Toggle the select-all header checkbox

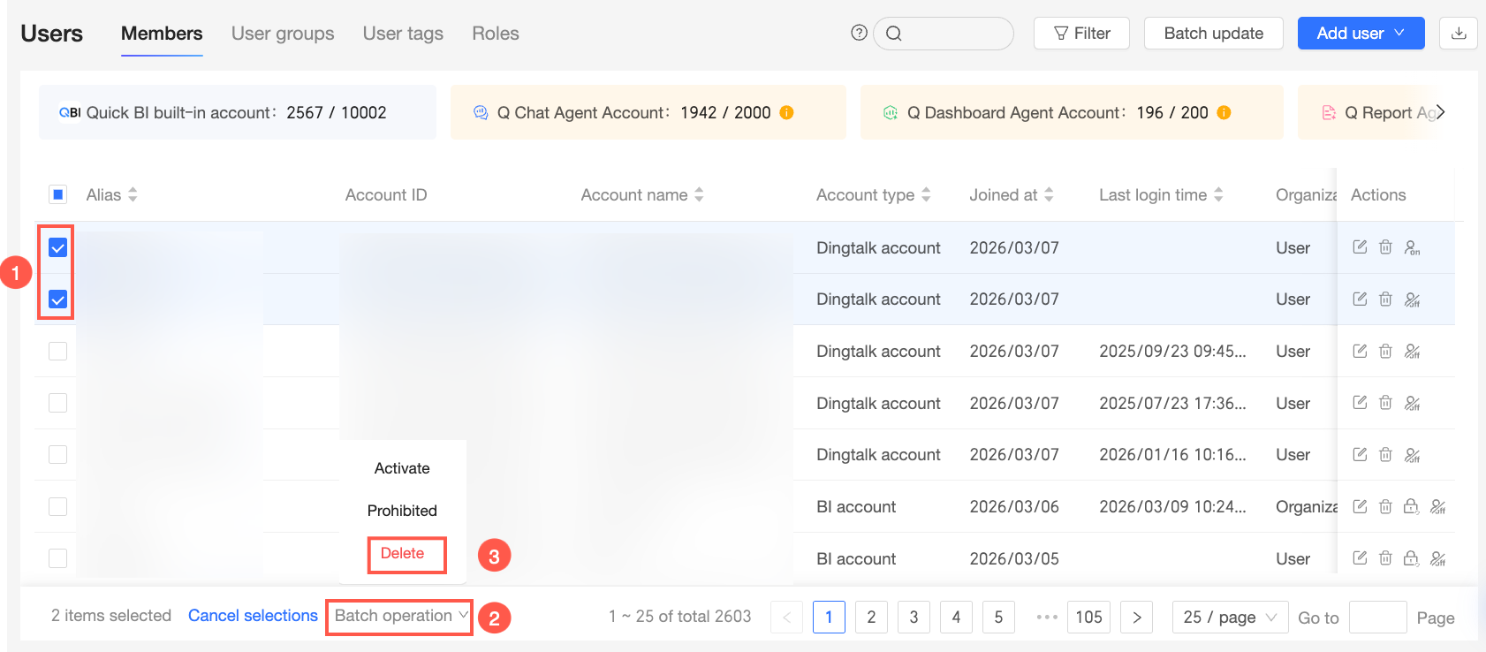[57, 194]
